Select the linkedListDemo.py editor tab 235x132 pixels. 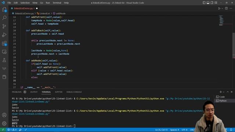[24, 8]
